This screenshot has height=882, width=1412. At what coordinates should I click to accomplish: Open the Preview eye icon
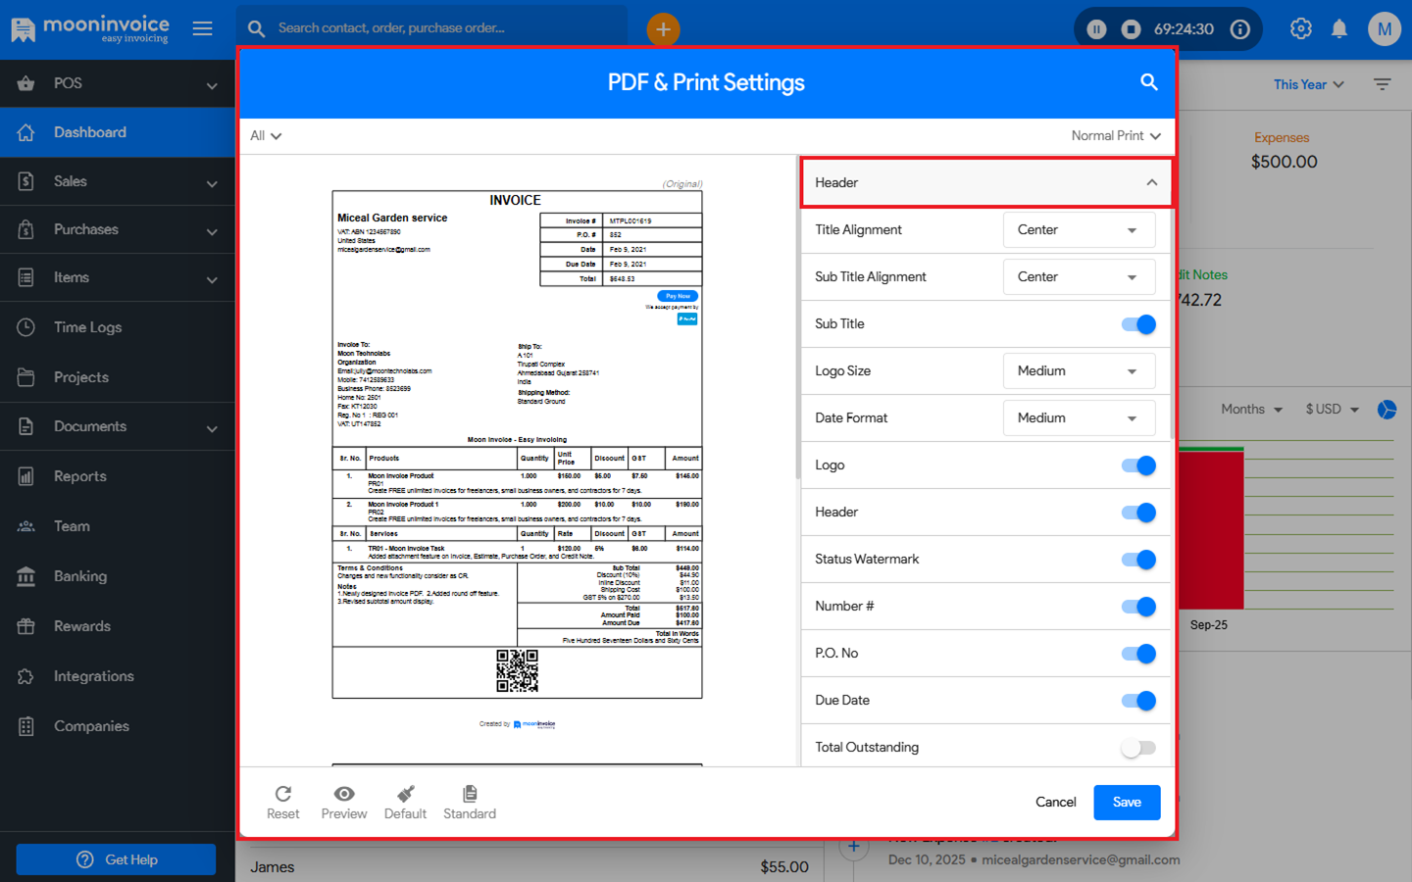pos(343,795)
